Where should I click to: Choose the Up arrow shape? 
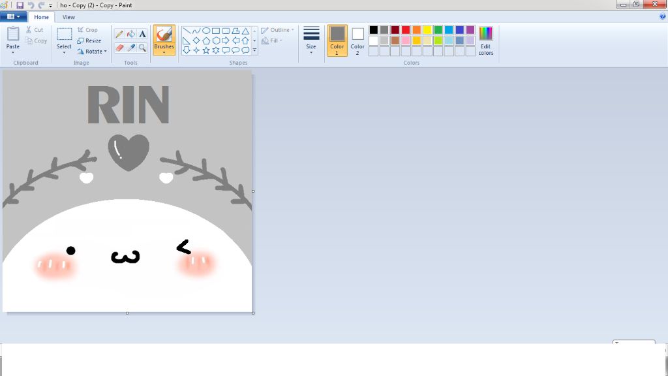click(x=245, y=40)
